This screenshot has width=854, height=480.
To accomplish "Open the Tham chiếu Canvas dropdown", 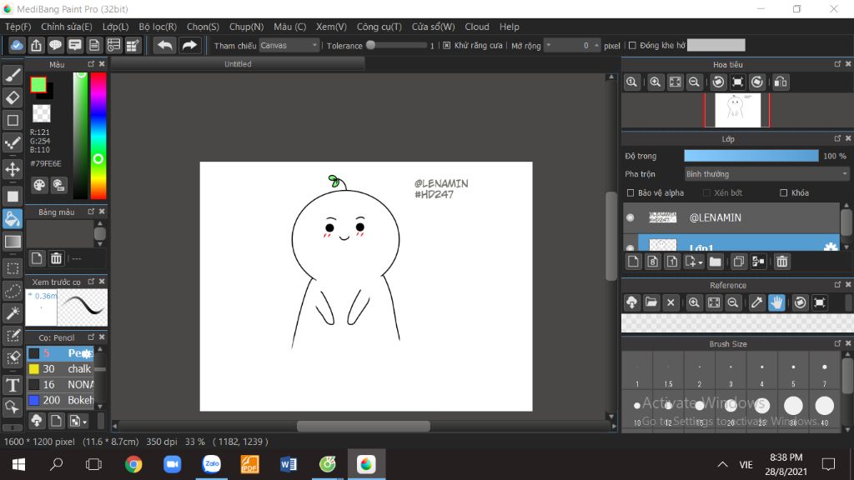I will coord(289,46).
